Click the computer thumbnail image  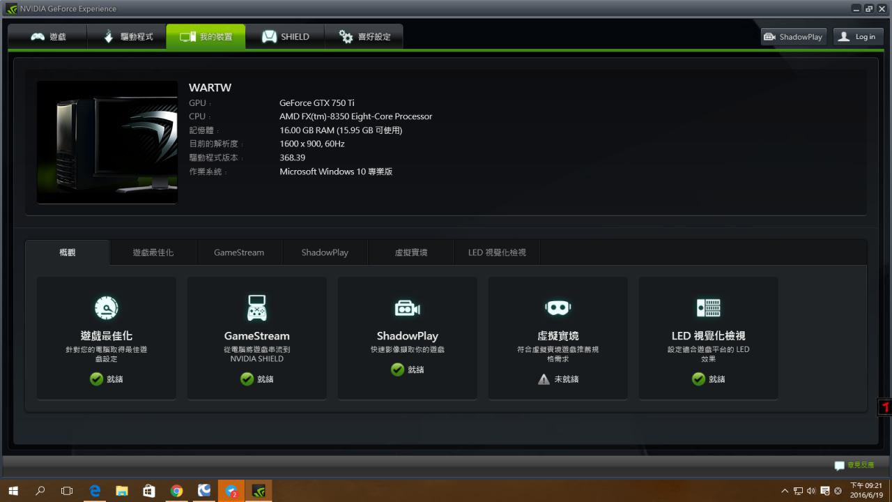click(107, 142)
